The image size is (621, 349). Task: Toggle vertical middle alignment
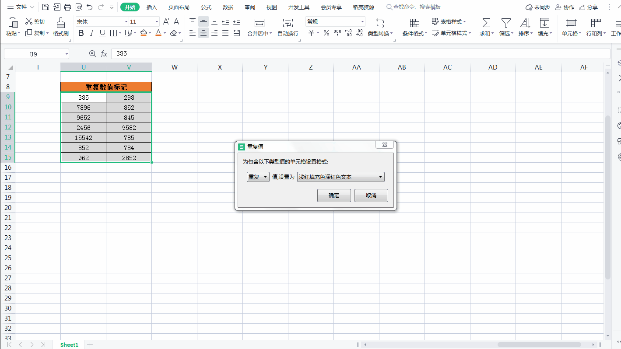[203, 21]
